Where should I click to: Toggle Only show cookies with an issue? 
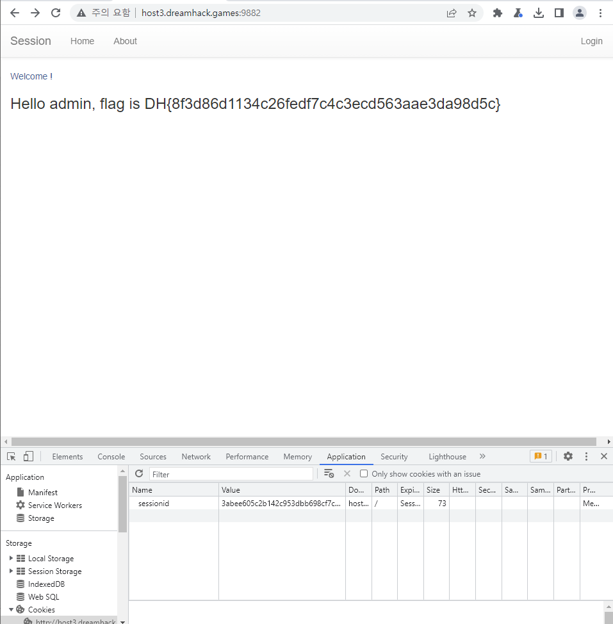pos(364,473)
